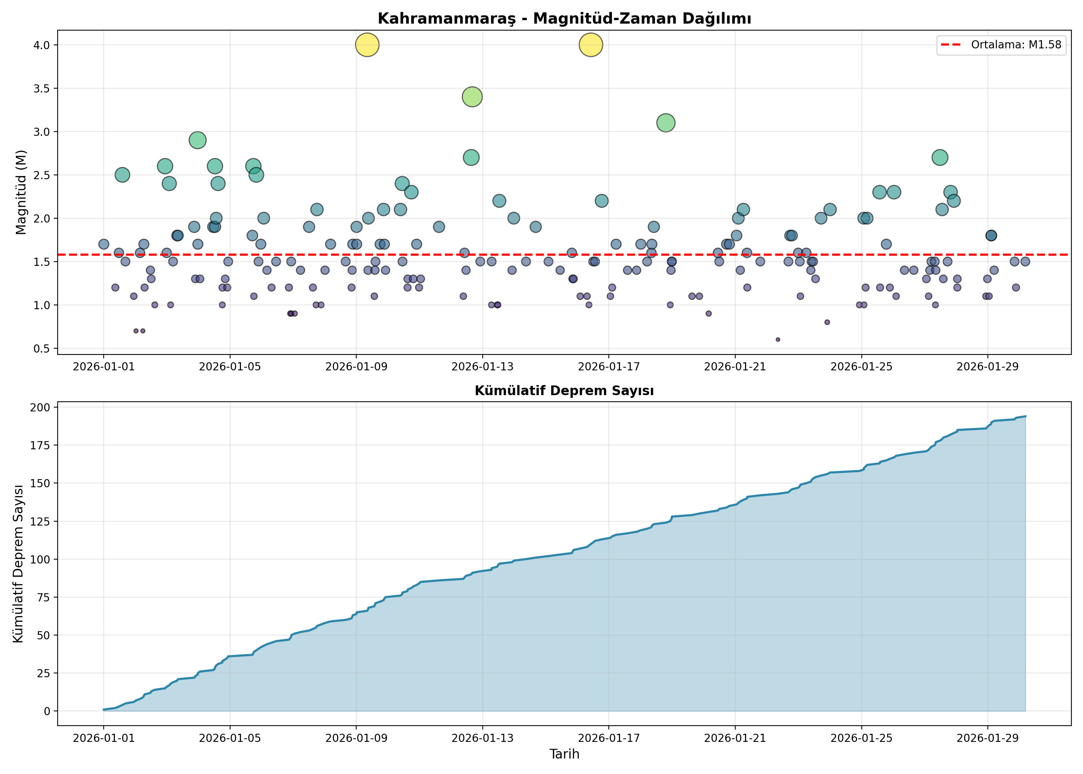Click the '25' tick on cumulative axis
The height and width of the screenshot is (774, 1083).
click(x=43, y=673)
